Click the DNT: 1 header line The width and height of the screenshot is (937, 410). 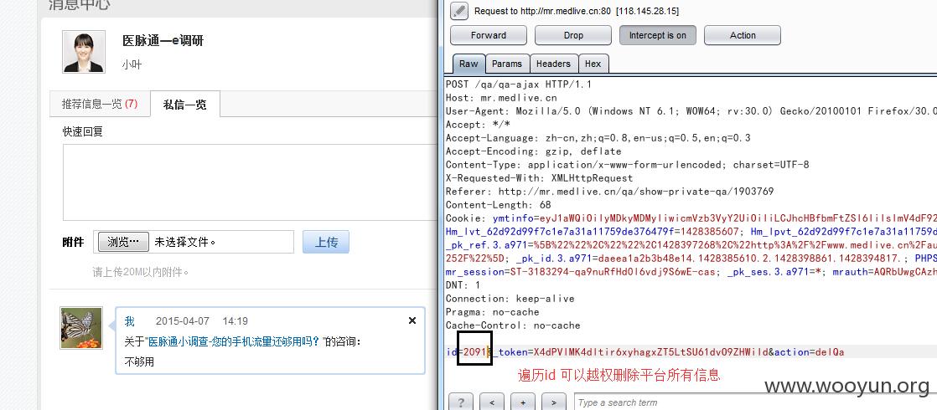[463, 285]
